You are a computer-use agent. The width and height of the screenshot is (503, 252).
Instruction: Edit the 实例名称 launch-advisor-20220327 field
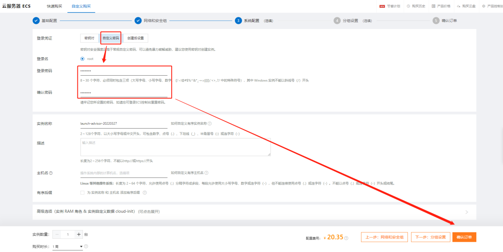tap(124, 123)
